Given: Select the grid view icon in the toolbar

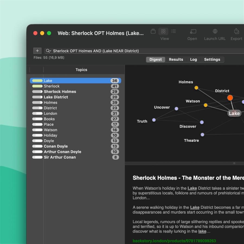Looking at the screenshot, I should point(163,31).
